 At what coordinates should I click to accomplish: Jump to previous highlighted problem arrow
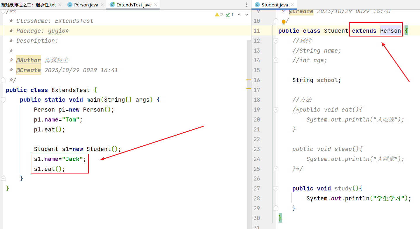click(x=239, y=15)
